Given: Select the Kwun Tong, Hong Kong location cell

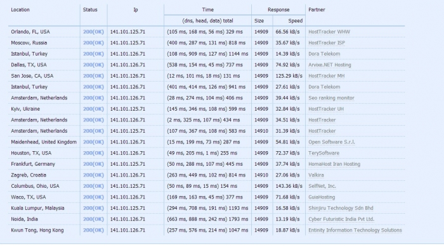Looking at the screenshot, I should pyautogui.click(x=37, y=230).
